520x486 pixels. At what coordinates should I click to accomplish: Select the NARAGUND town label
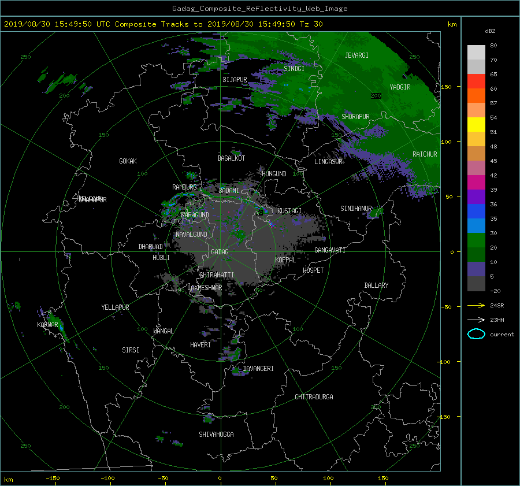tap(195, 215)
